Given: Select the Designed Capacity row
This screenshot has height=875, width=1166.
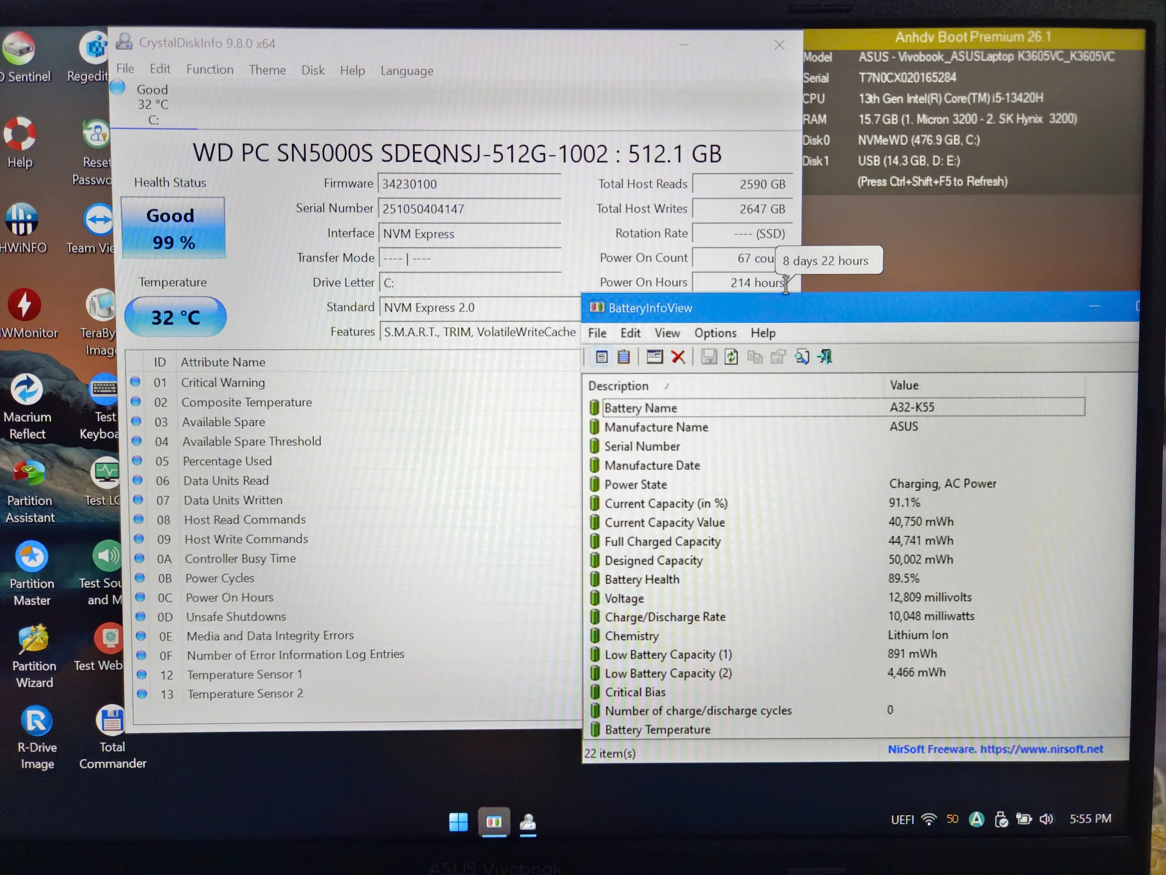Looking at the screenshot, I should [837, 560].
